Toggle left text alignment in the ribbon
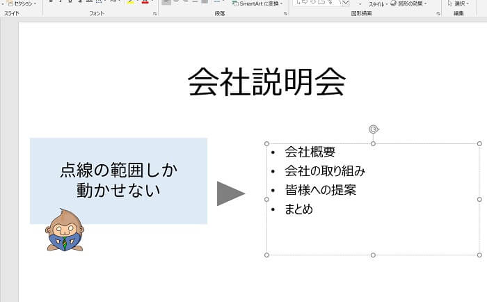The width and height of the screenshot is (487, 302). [166, 2]
